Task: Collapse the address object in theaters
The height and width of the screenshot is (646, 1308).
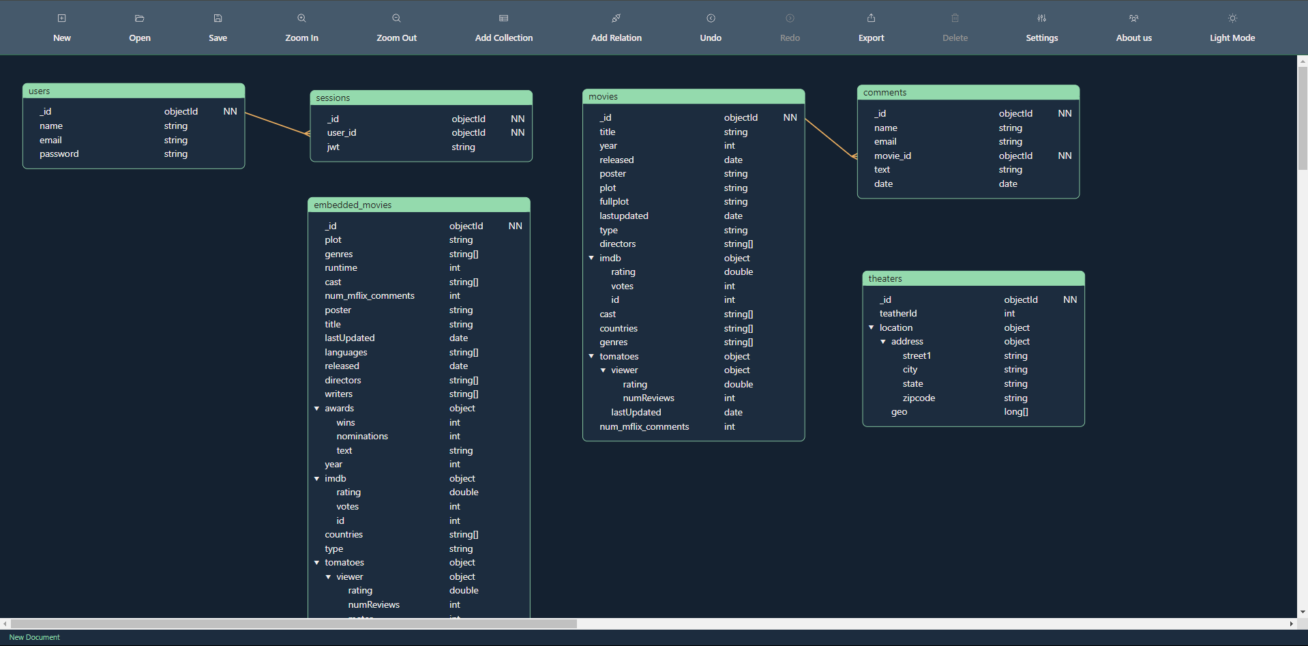Action: click(883, 342)
